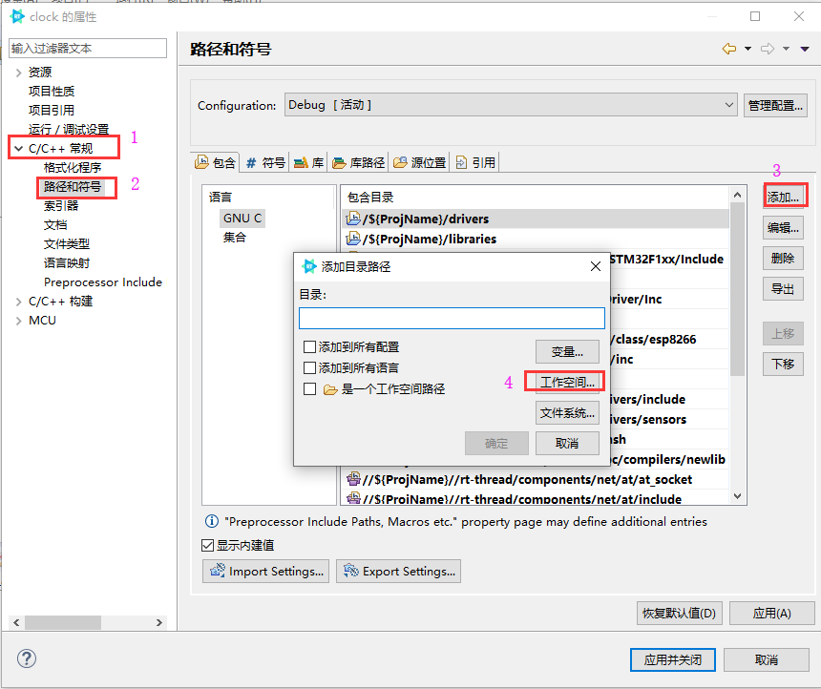Collapse the C/C++ 常规 tree node

click(x=19, y=149)
